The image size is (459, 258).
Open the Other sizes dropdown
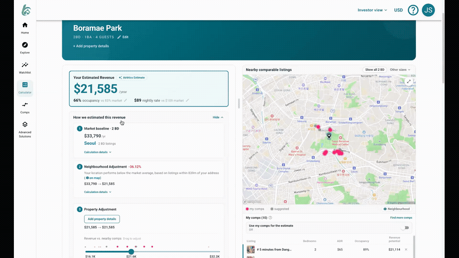(x=400, y=70)
